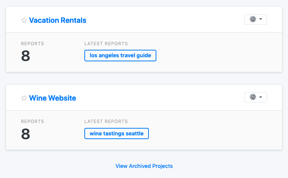Screen dimensions: 288x178
Task: Click the gear icon for Vacation Rentals
Action: pyautogui.click(x=253, y=19)
